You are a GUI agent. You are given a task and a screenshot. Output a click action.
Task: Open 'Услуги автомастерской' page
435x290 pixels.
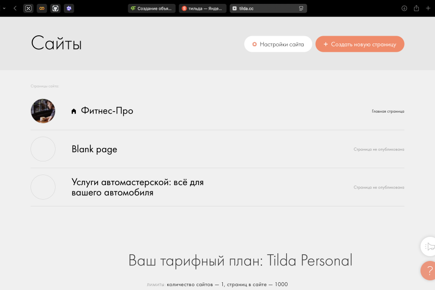tap(138, 187)
